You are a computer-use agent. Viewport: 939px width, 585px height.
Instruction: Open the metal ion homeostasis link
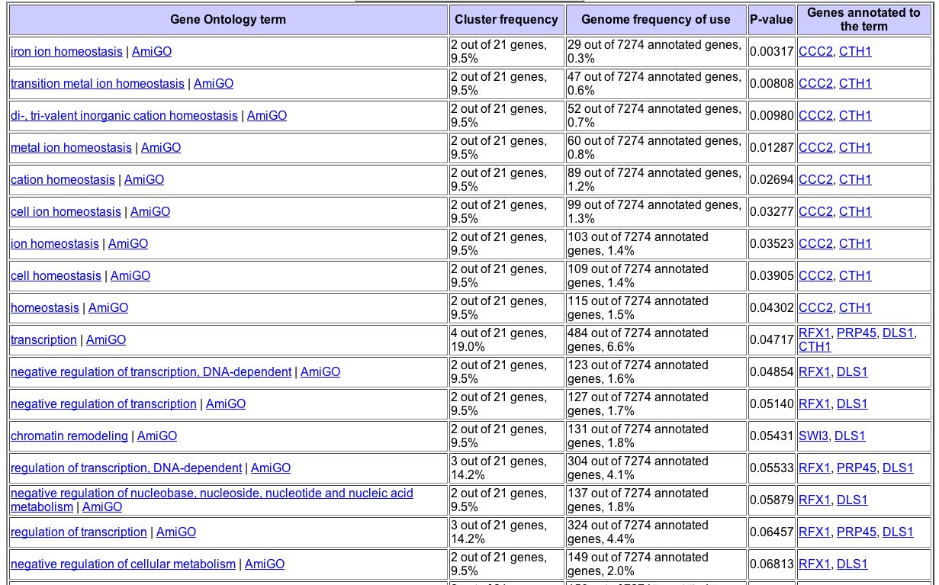71,148
